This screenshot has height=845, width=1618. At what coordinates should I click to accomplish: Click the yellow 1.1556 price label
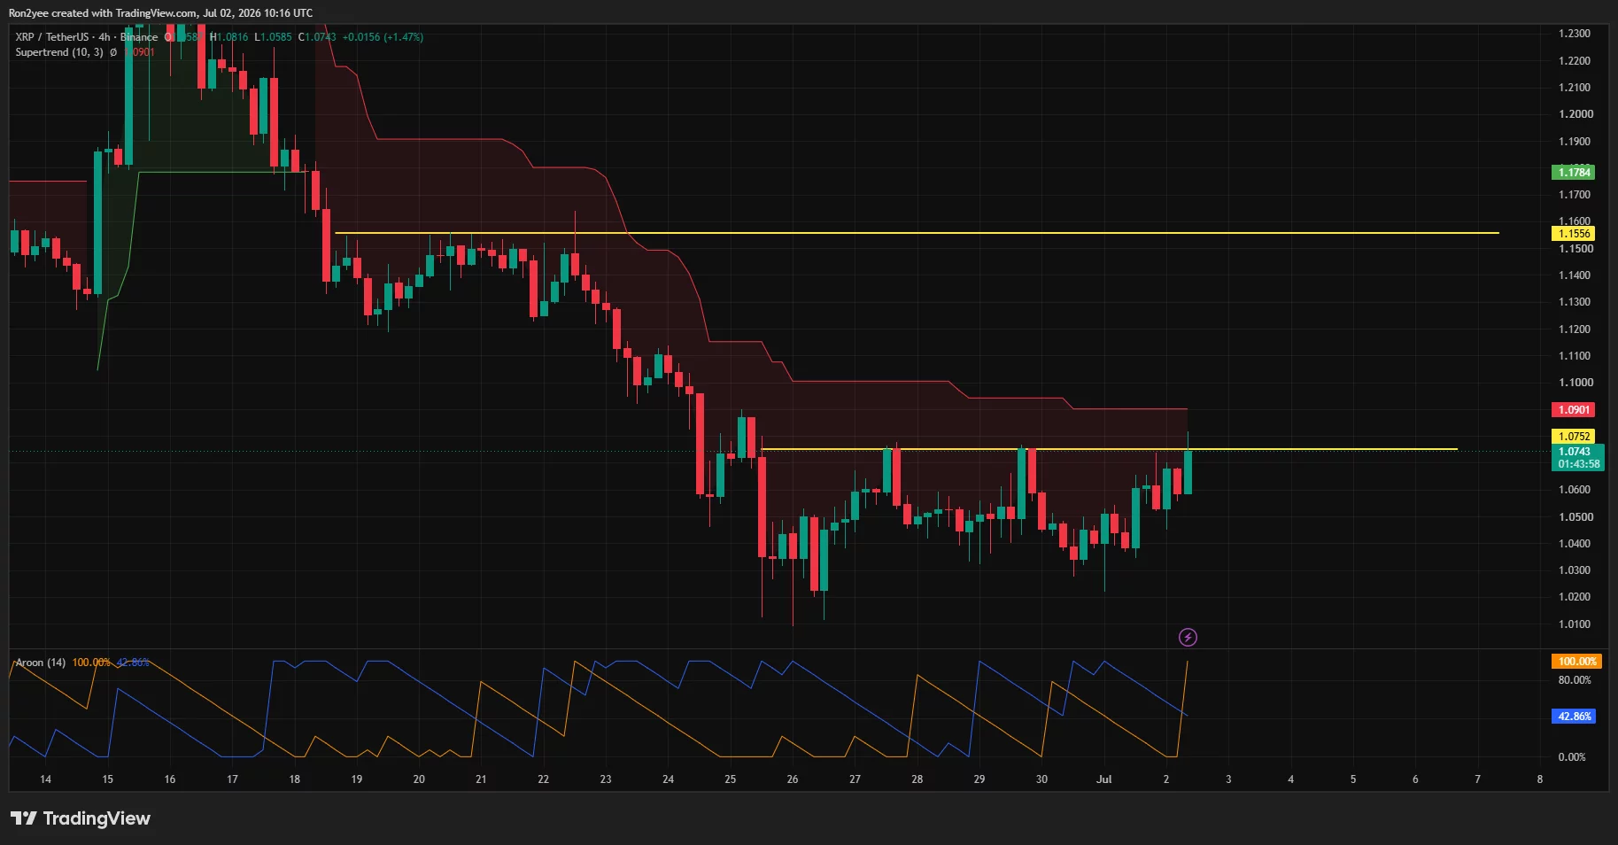pos(1574,233)
